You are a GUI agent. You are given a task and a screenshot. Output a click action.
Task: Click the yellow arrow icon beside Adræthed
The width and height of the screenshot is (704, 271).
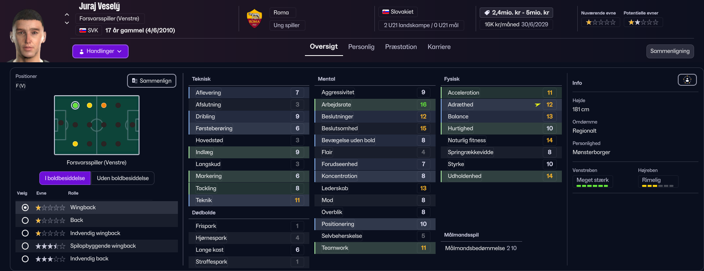[x=538, y=105]
